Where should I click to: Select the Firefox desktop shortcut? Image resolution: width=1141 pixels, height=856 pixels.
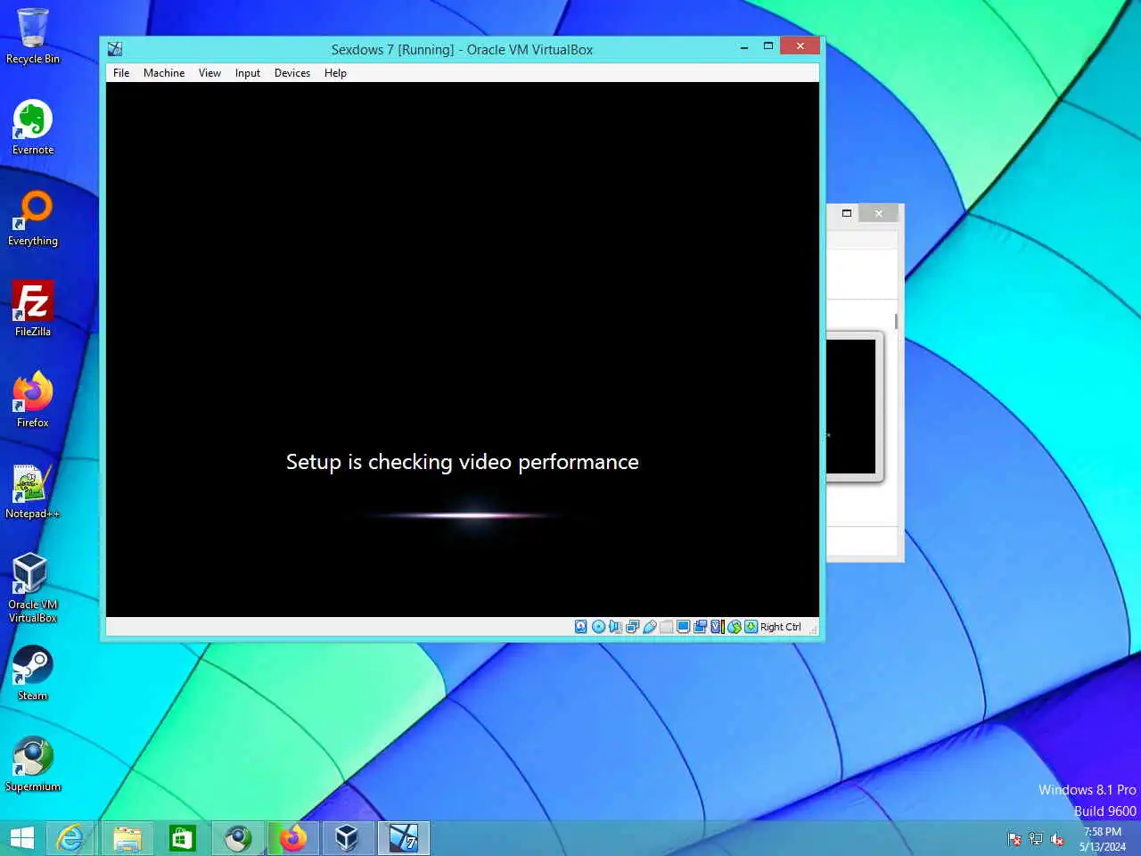(33, 400)
